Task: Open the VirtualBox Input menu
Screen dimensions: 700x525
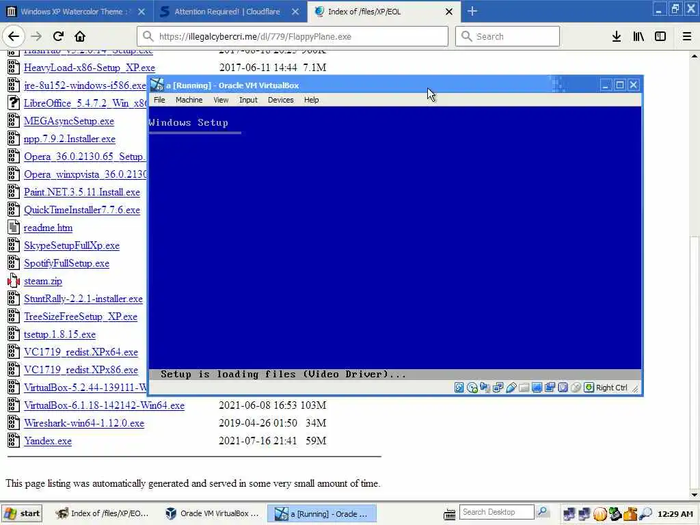Action: pos(248,100)
